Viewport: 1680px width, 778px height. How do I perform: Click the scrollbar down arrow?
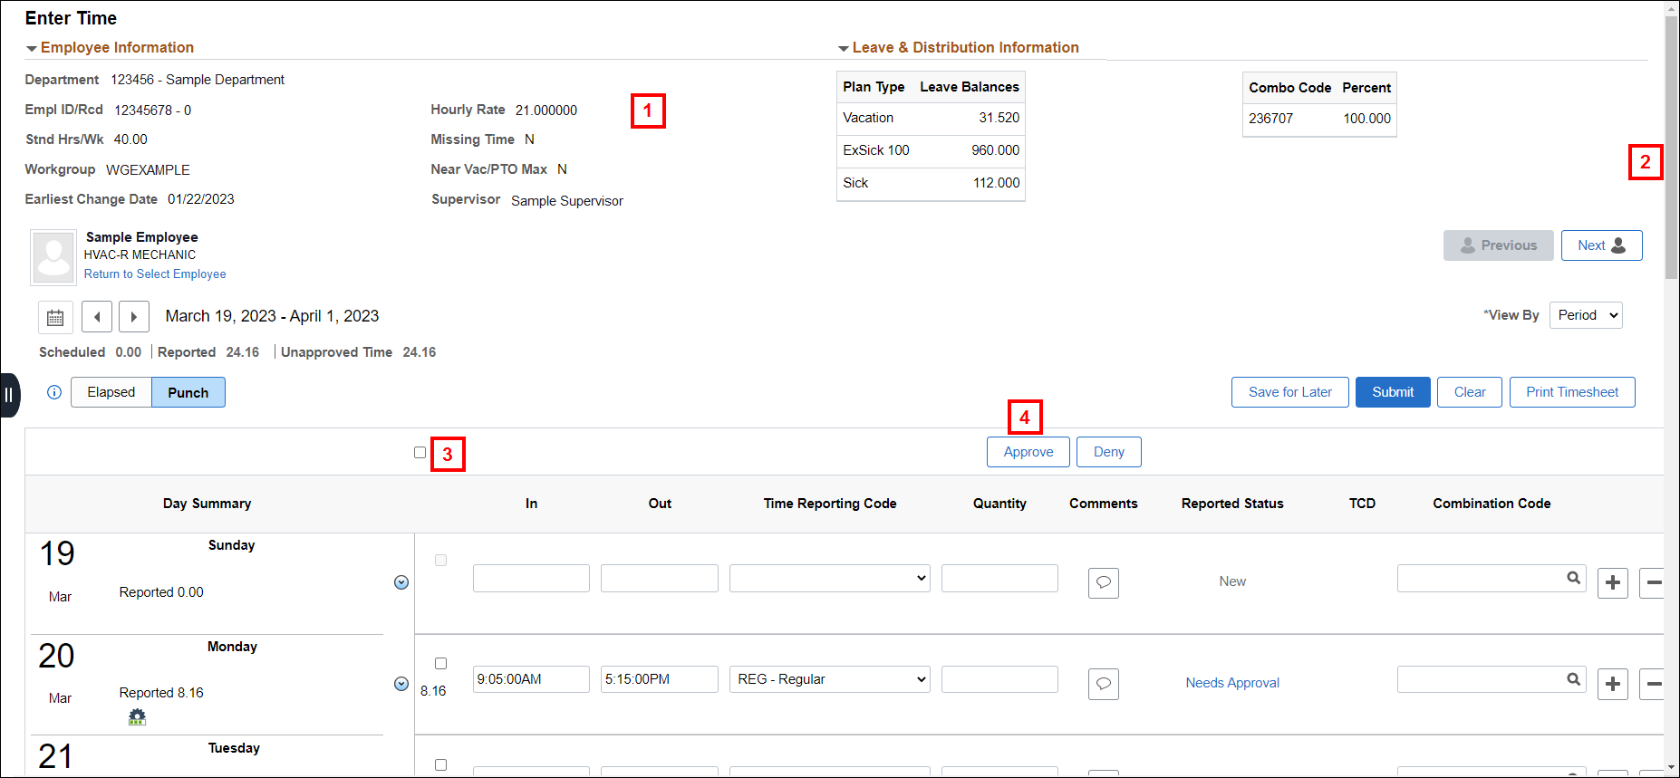(x=1672, y=769)
